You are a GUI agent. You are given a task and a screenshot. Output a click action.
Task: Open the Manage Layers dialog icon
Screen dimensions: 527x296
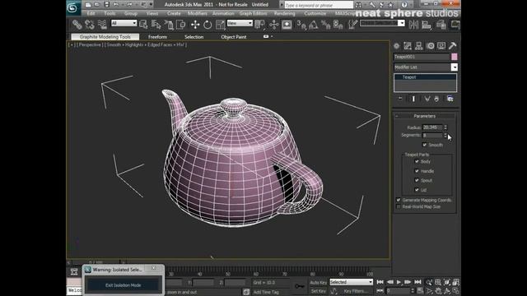point(441,25)
